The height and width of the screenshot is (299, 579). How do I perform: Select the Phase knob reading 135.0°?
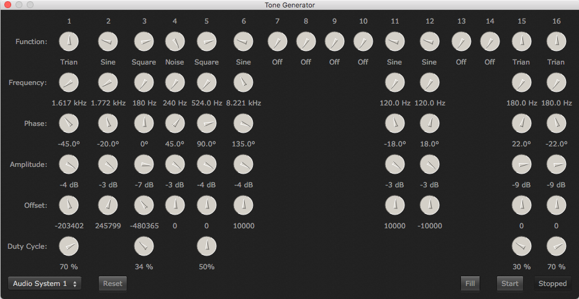(x=244, y=123)
